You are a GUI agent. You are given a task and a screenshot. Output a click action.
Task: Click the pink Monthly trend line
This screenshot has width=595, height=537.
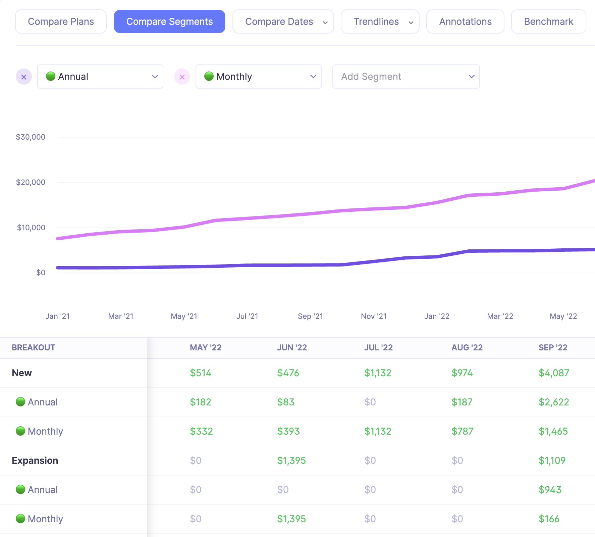point(310,214)
